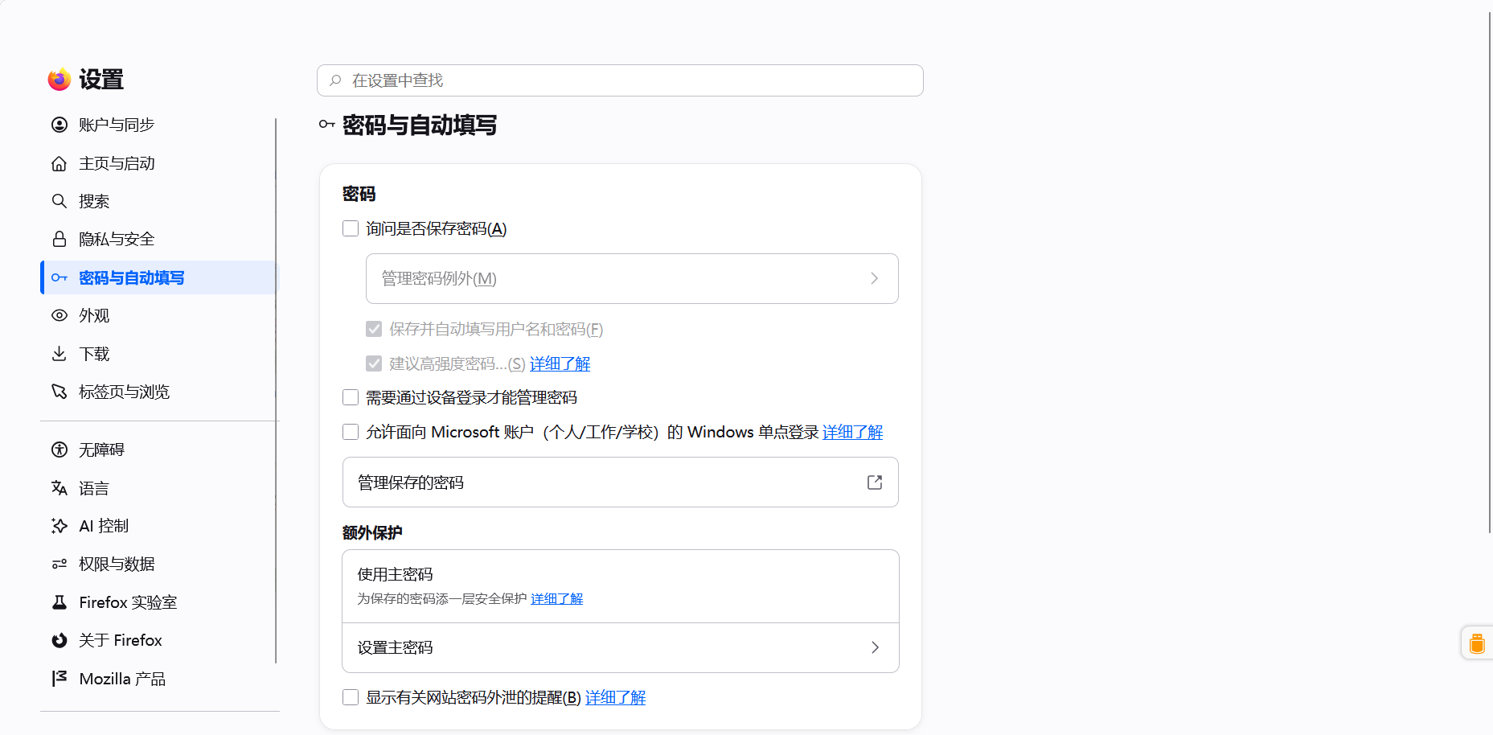1493x735 pixels.
Task: Open 详细了解 link for 密码外泄提醒
Action: tap(615, 697)
